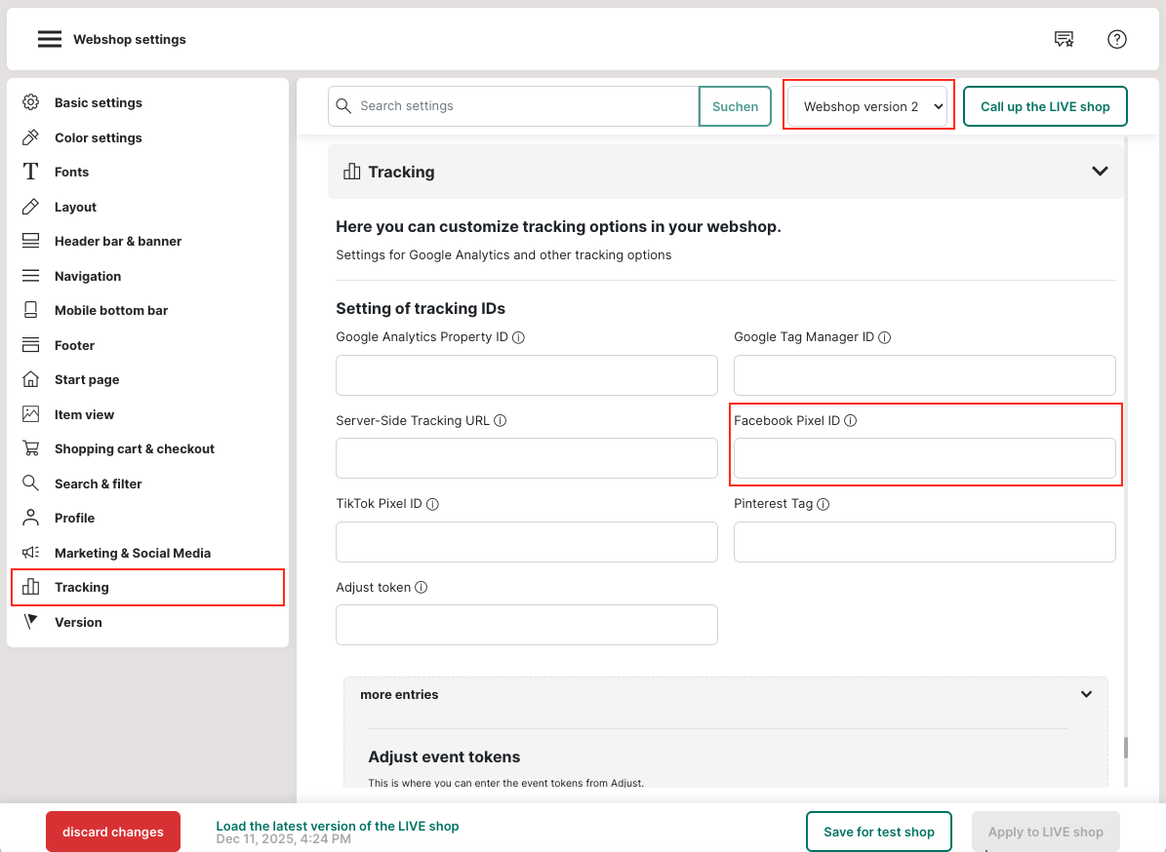Click info icon beside Google Analytics Property ID
Screen dimensions: 1166x852
point(519,337)
